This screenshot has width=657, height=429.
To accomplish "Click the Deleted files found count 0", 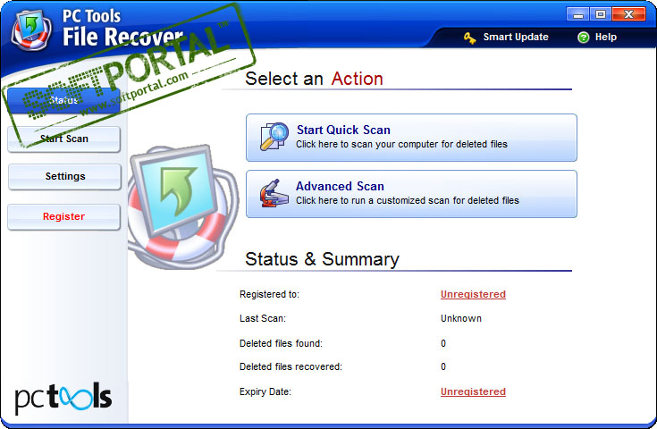I will (443, 343).
